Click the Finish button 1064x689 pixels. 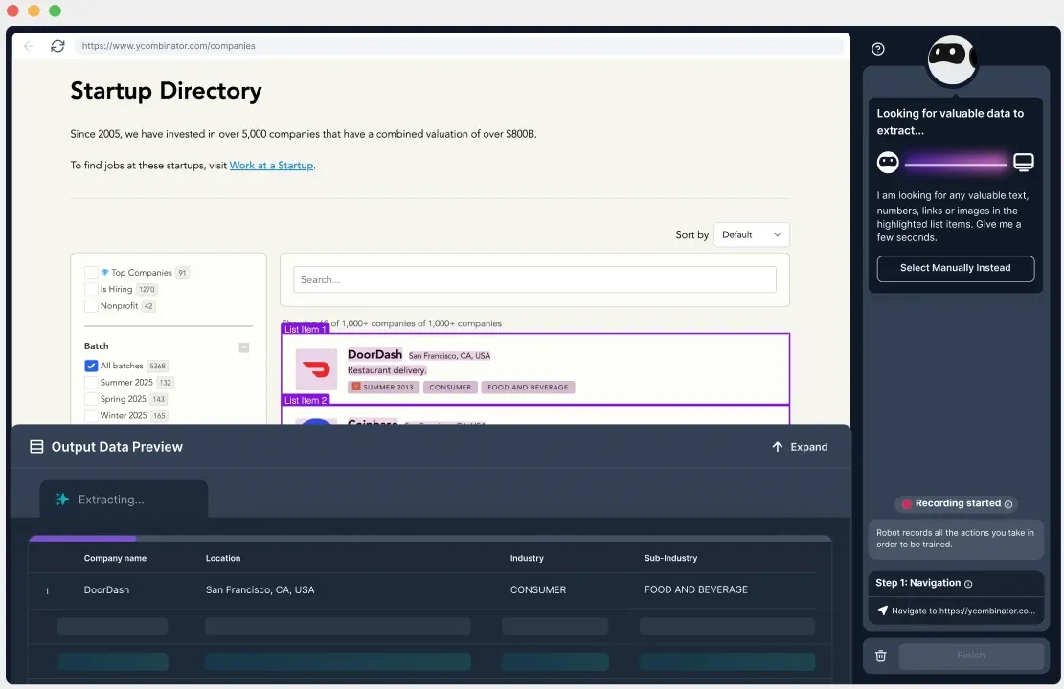point(970,656)
